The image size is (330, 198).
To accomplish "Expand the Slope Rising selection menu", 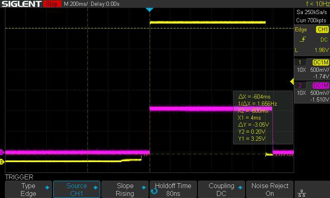I will click(x=125, y=189).
